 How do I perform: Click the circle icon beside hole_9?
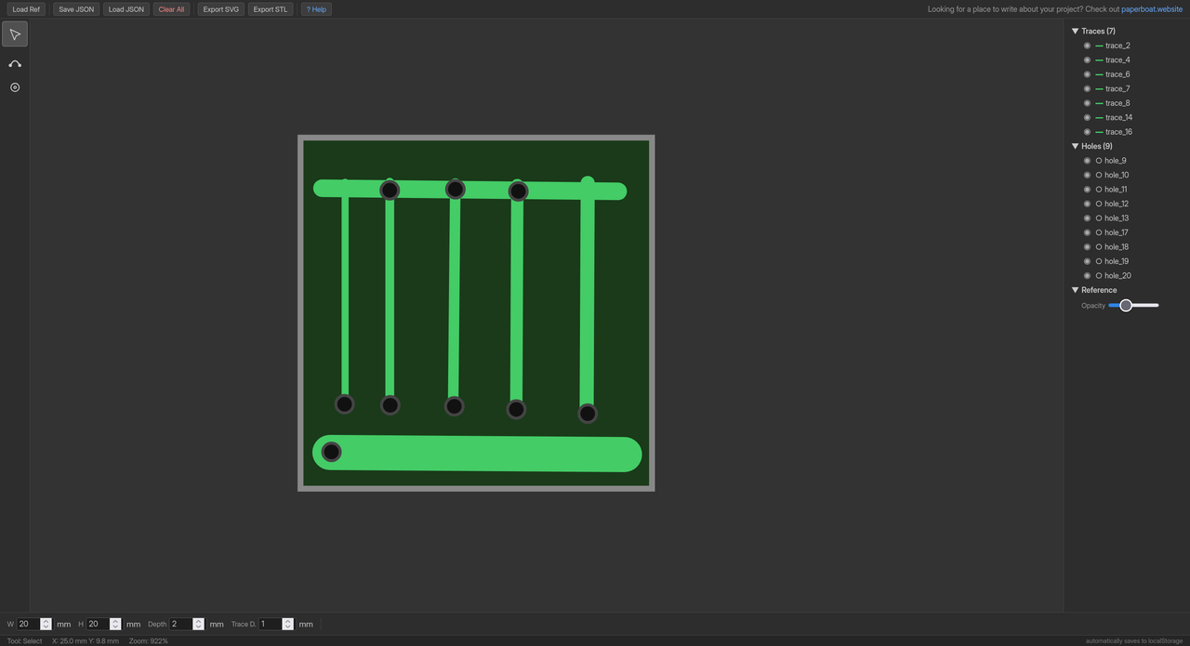(1099, 161)
